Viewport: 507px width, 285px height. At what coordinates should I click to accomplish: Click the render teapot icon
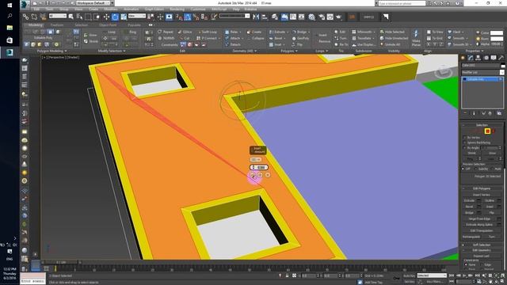pyautogui.click(x=338, y=17)
